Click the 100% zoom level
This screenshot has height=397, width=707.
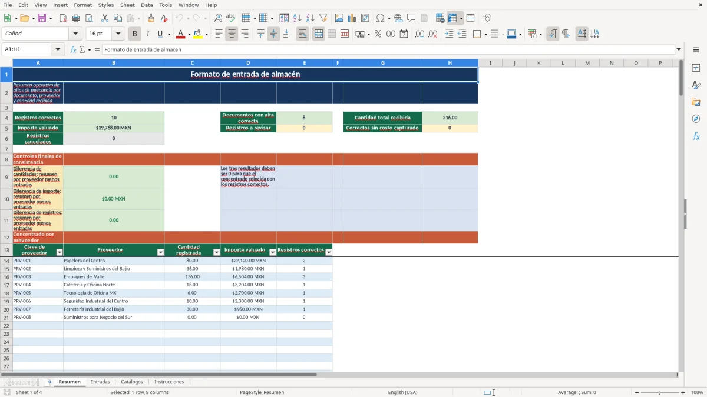697,392
